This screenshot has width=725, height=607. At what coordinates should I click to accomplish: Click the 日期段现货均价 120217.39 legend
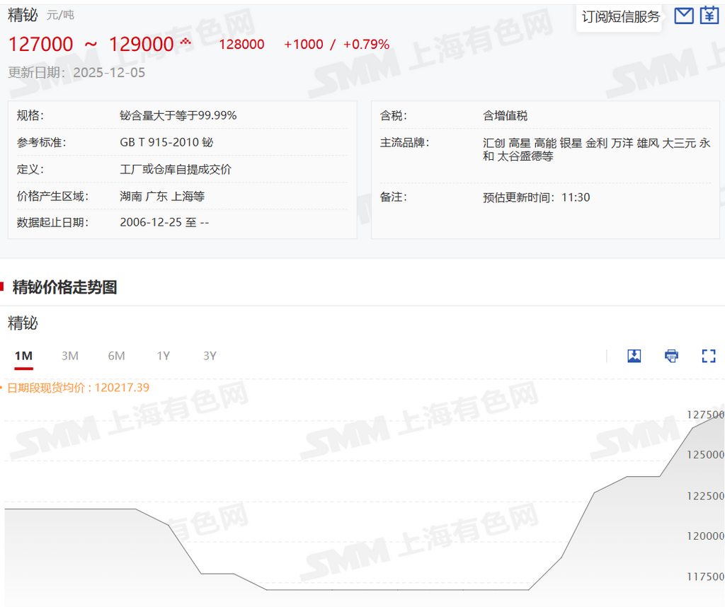78,388
